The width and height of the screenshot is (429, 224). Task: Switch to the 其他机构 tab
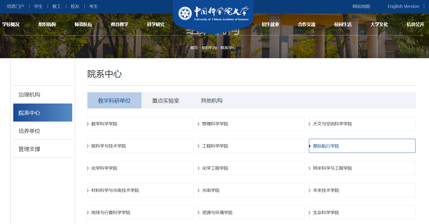tap(212, 101)
